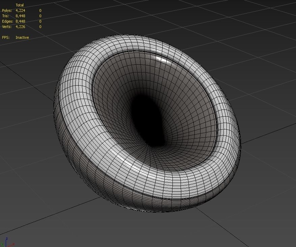
Task: Click the 'Polys:' statistics label
Action: [7, 10]
